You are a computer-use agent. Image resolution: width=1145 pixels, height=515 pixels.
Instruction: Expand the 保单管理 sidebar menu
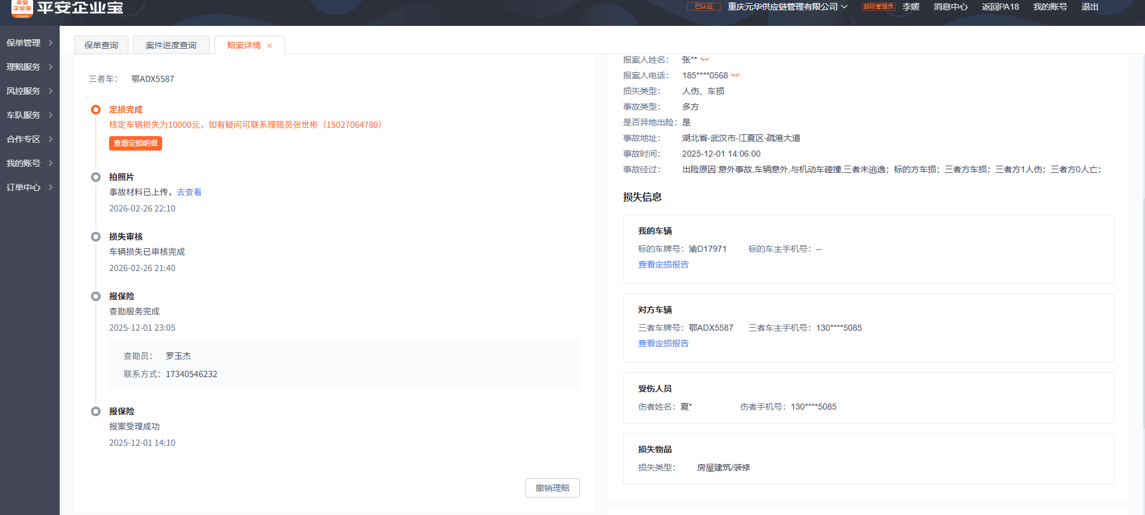[30, 43]
